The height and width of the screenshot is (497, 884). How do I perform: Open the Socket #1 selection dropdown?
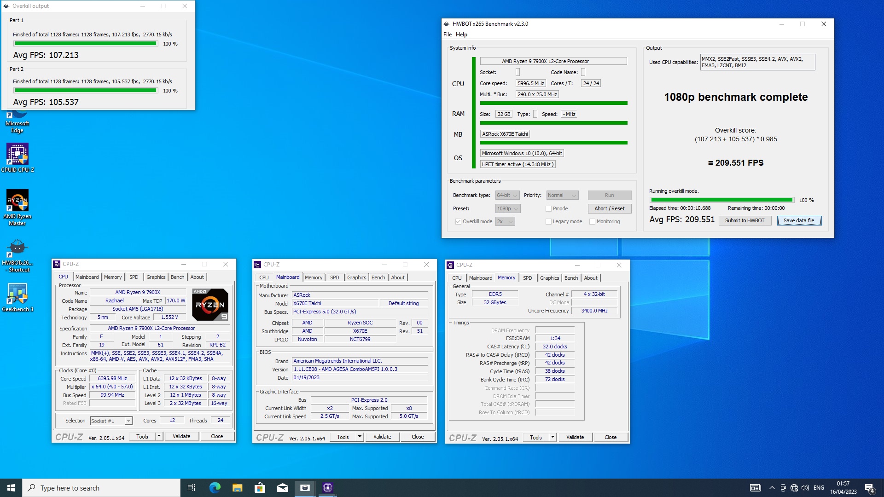(x=111, y=421)
